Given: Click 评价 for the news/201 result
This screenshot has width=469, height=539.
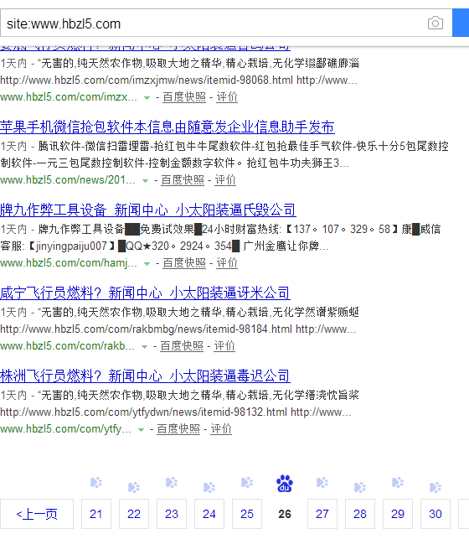Looking at the screenshot, I should (225, 180).
